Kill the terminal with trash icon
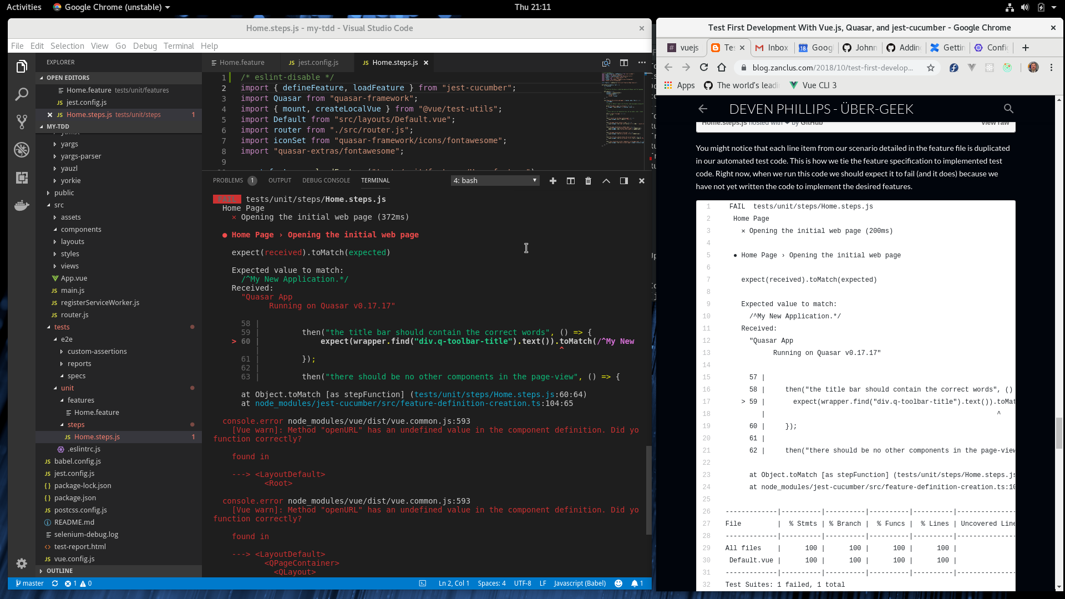 coord(588,181)
